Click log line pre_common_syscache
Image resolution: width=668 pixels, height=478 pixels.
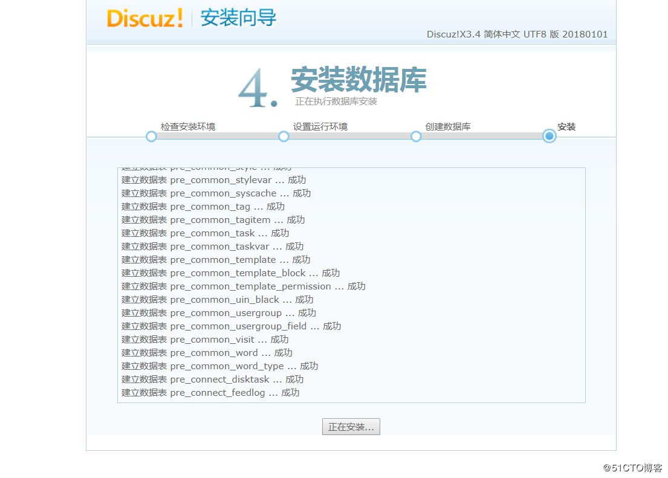coord(216,193)
